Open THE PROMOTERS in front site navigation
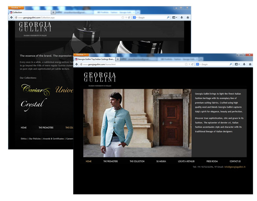Image resolution: width=257 pixels, height=201 pixels. pyautogui.click(x=110, y=161)
